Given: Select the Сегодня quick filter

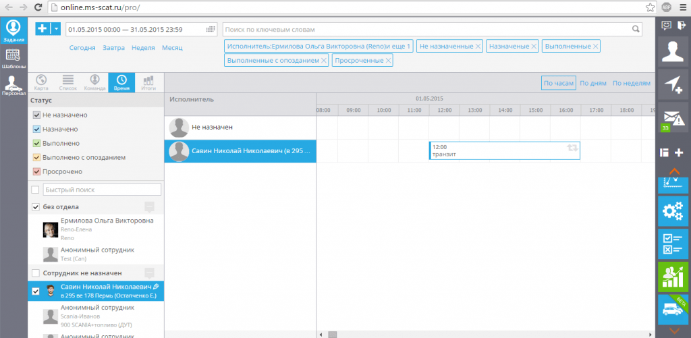Looking at the screenshot, I should tap(82, 48).
